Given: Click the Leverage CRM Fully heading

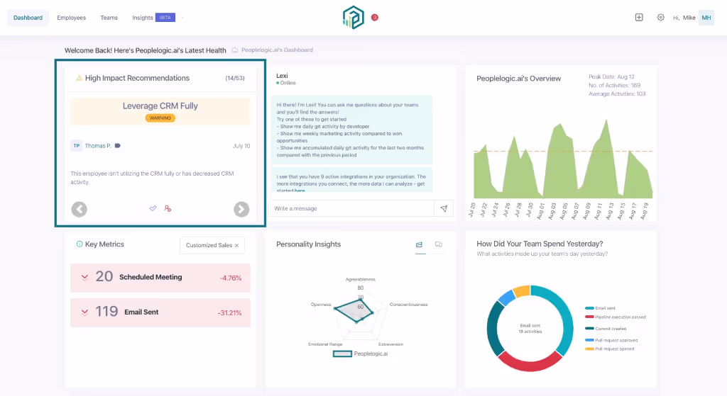Looking at the screenshot, I should (x=160, y=106).
